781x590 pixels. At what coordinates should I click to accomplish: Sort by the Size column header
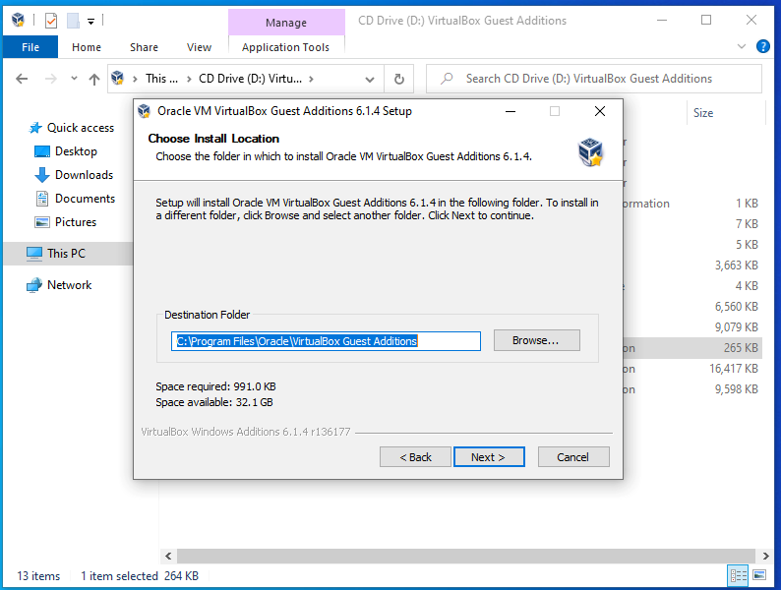tap(702, 113)
